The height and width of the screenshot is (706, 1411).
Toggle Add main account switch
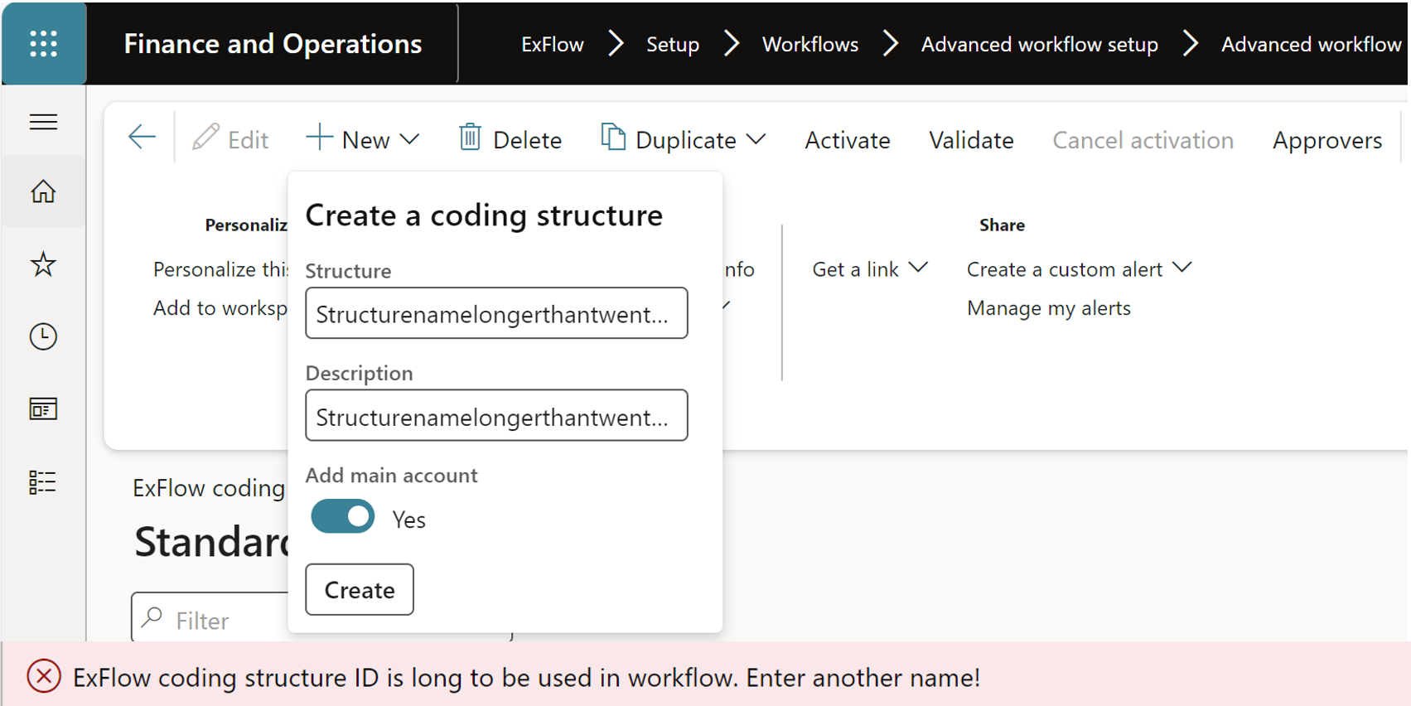tap(343, 516)
